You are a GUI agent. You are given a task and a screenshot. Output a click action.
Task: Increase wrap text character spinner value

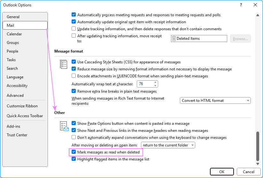[x=155, y=82]
